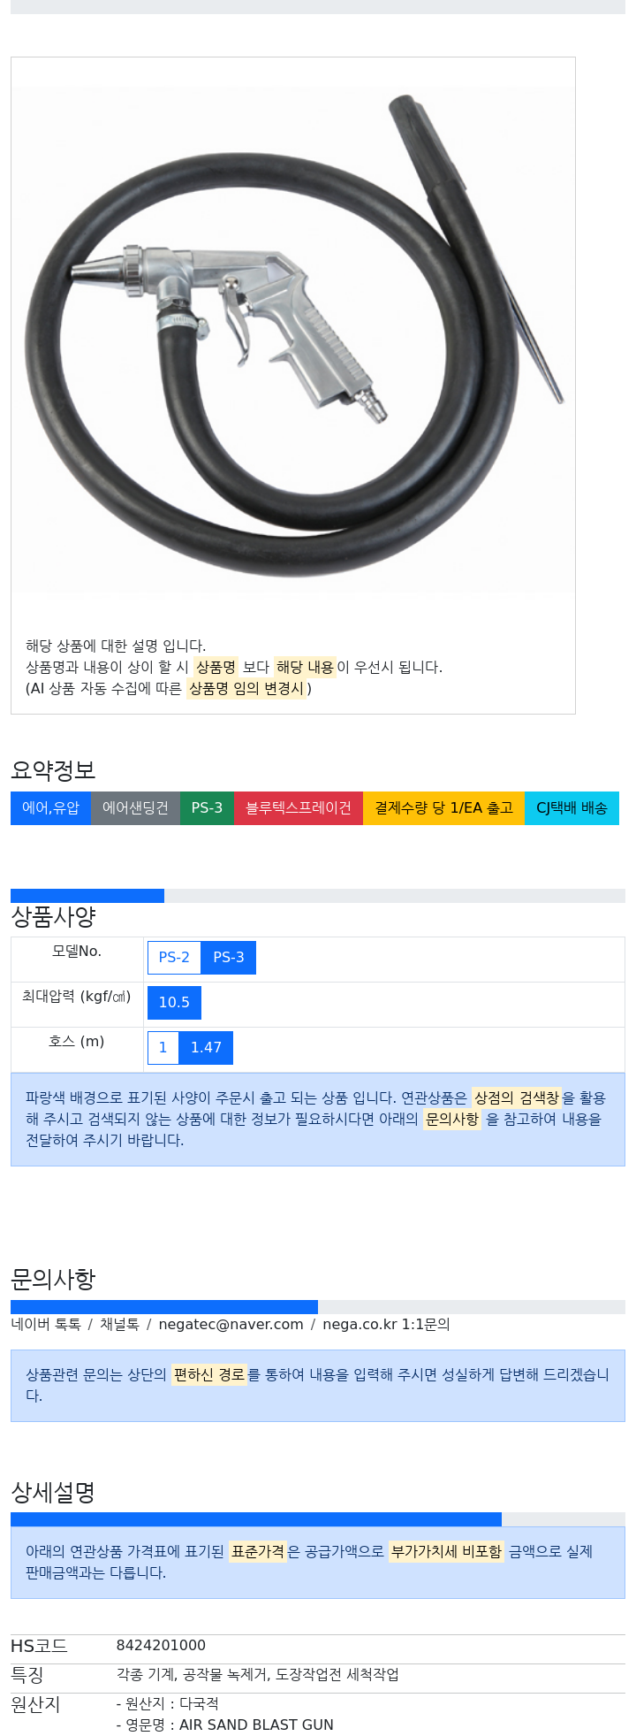Open the 에어샌딩건 tag
Screen dimensions: 636x1736
point(135,808)
